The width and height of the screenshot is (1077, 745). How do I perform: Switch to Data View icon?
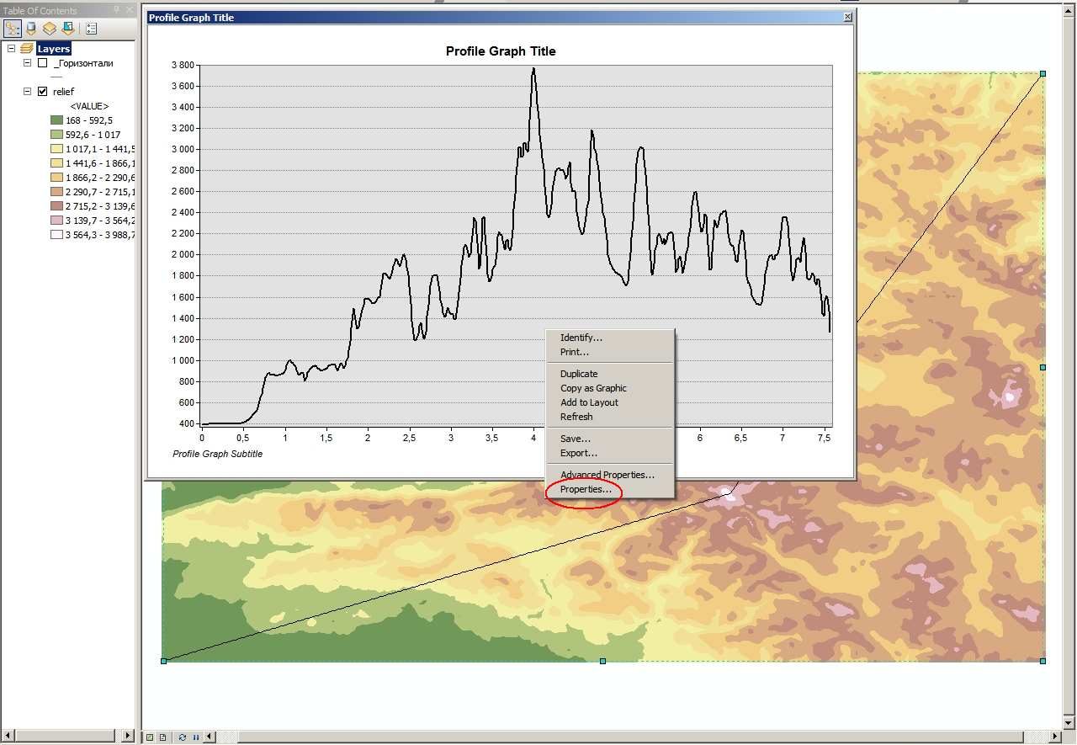tap(150, 737)
